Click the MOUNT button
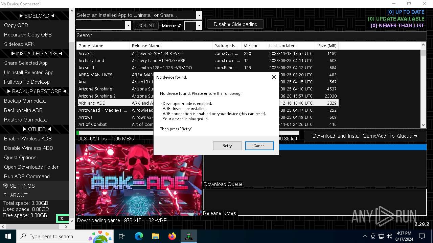The width and height of the screenshot is (433, 243). [x=146, y=25]
